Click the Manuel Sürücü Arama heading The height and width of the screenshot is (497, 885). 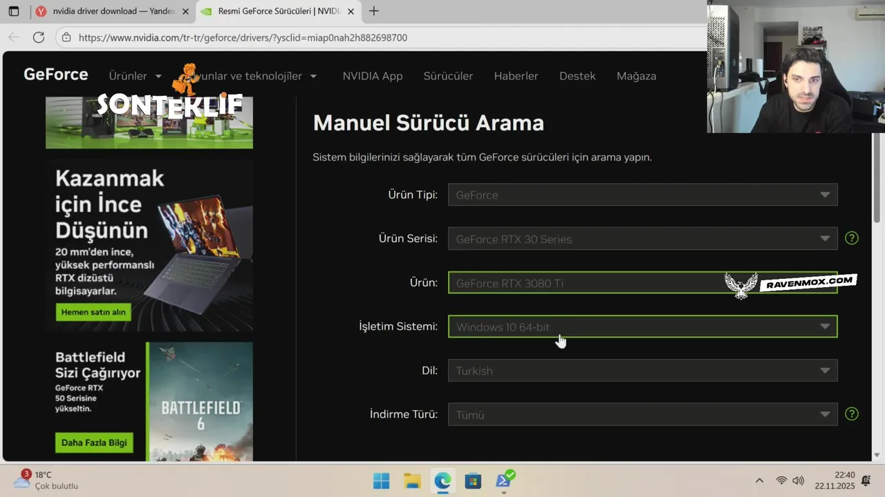point(428,123)
